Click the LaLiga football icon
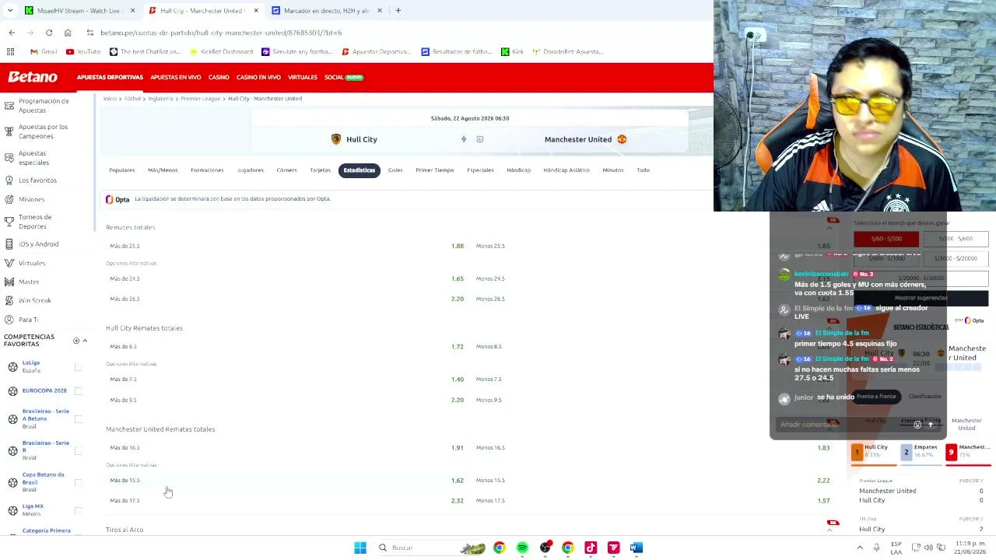Screen dimensions: 996x560 click(x=12, y=366)
